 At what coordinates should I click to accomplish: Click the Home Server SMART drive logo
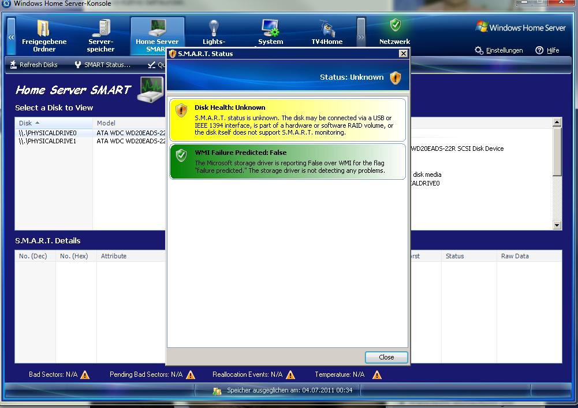150,90
